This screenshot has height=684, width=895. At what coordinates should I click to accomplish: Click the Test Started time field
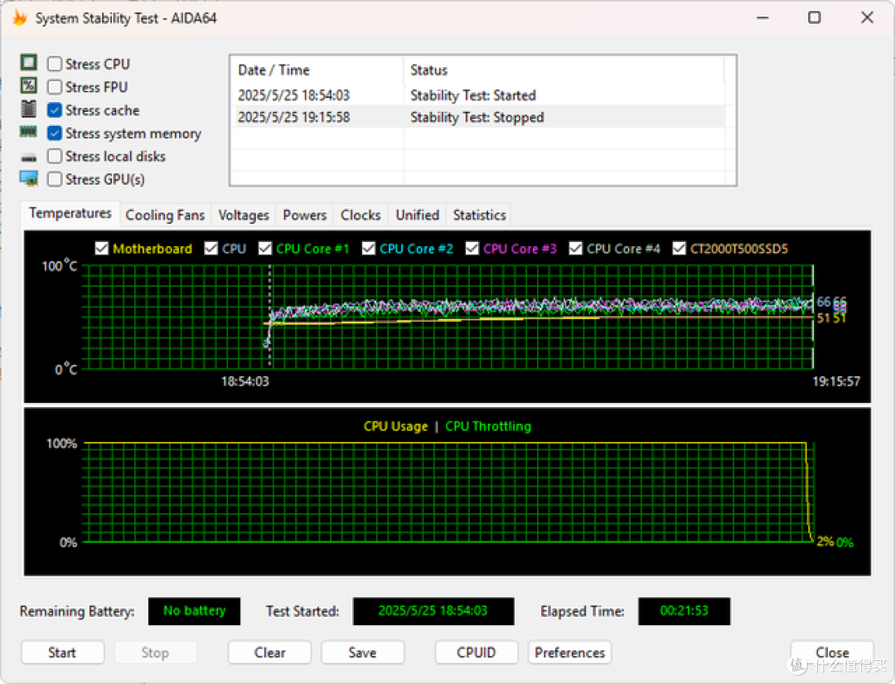click(433, 611)
